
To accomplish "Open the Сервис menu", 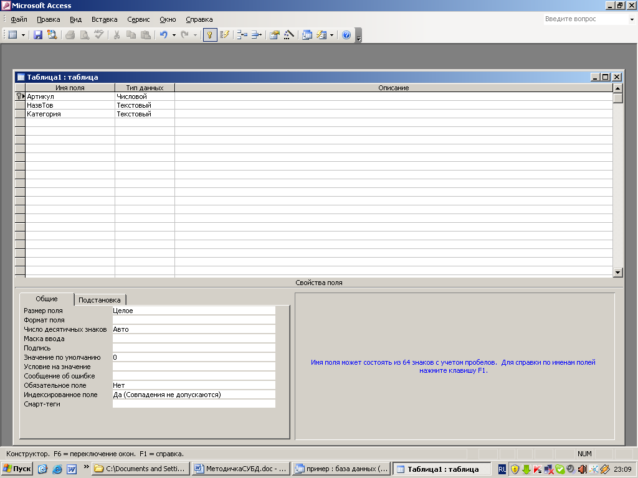I will (x=138, y=19).
